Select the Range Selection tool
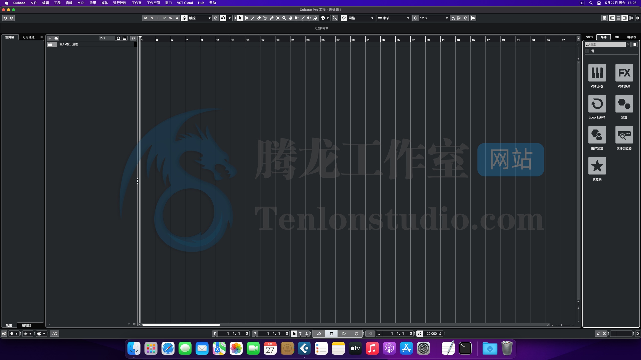 click(247, 18)
